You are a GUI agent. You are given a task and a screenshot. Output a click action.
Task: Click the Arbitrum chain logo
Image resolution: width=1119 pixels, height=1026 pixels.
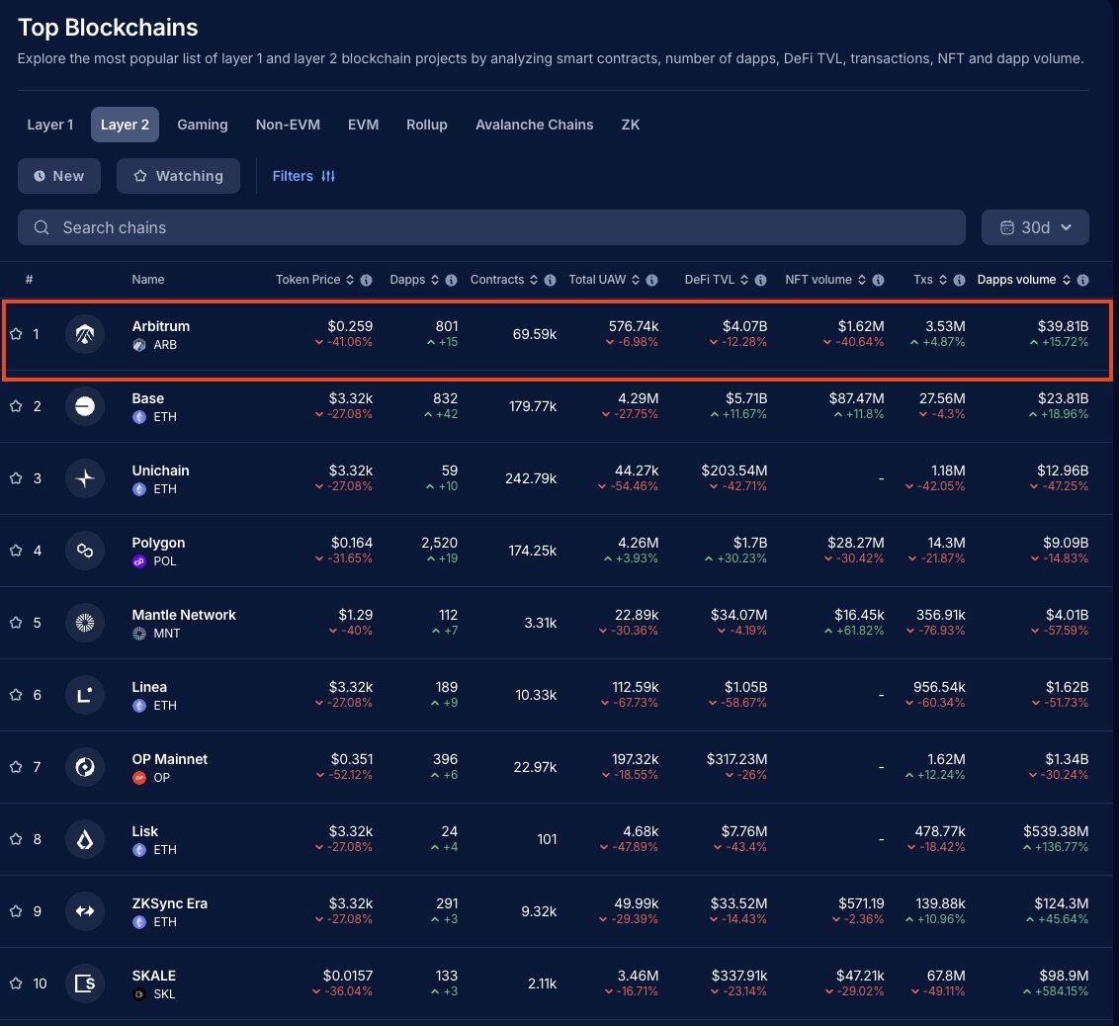[85, 334]
